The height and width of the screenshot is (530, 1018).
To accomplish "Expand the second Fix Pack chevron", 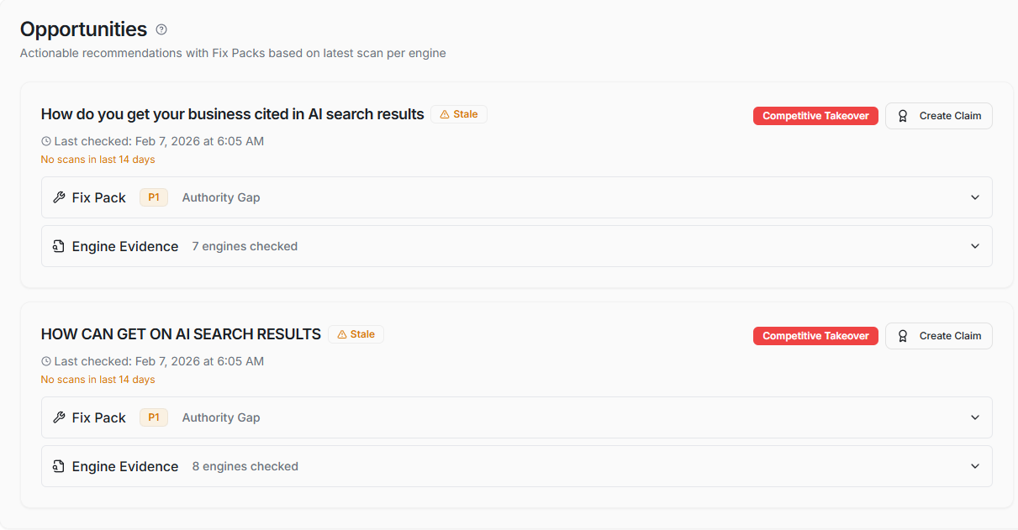I will tap(975, 417).
